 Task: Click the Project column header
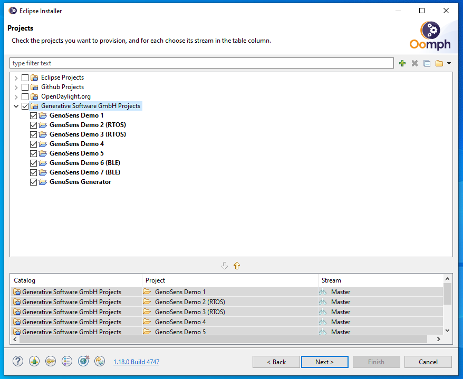click(230, 280)
